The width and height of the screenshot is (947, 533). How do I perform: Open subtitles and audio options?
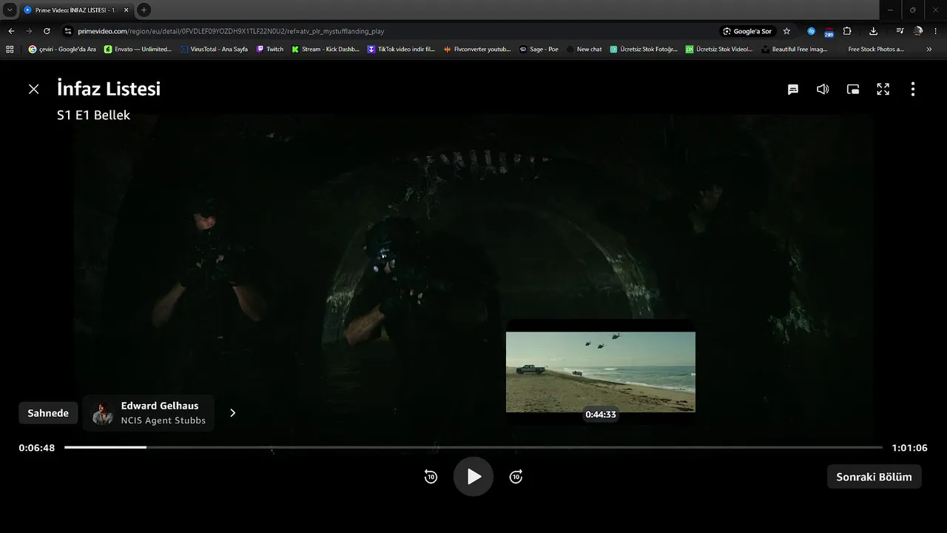click(793, 90)
